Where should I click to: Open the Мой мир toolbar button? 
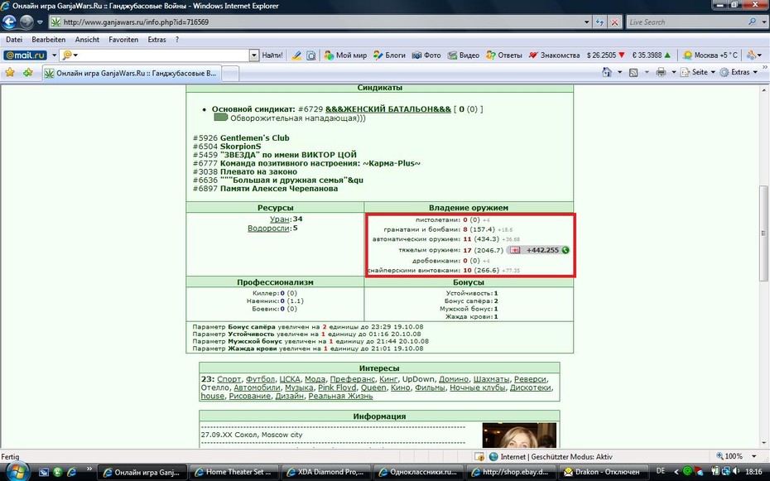346,55
